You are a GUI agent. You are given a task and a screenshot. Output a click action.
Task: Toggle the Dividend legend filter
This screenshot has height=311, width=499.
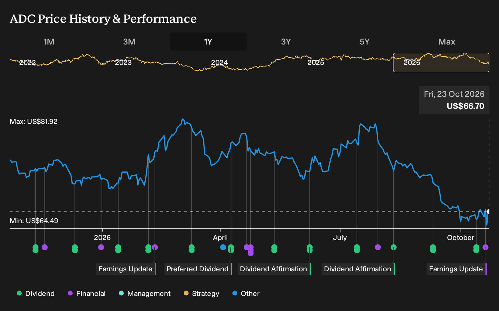coord(36,294)
